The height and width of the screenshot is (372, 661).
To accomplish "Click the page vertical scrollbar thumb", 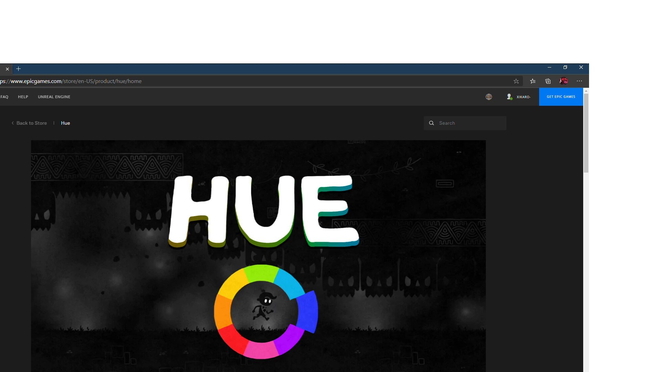I will pos(586,133).
